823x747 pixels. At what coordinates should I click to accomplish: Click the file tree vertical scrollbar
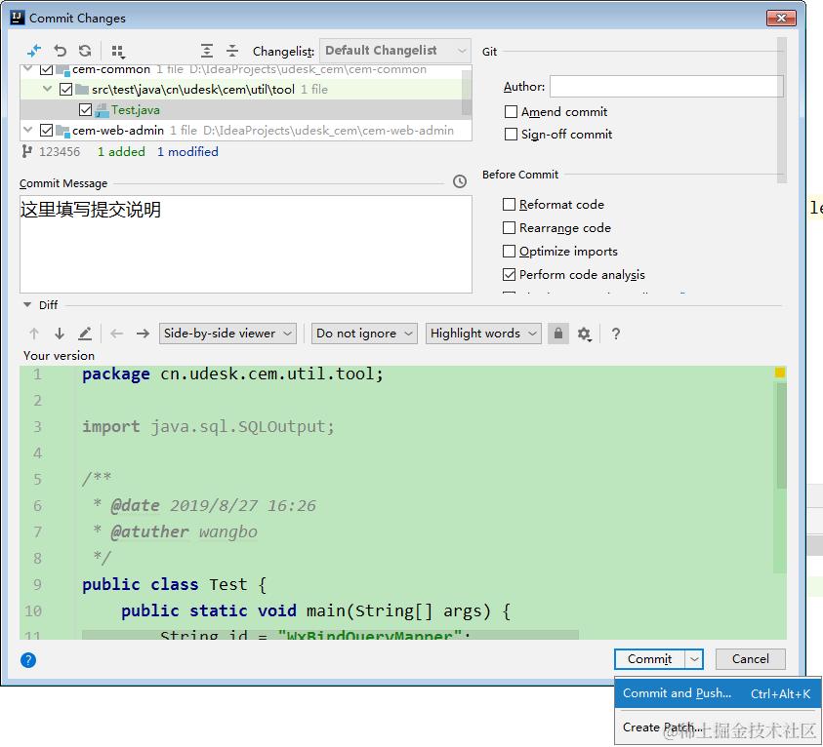[x=466, y=93]
